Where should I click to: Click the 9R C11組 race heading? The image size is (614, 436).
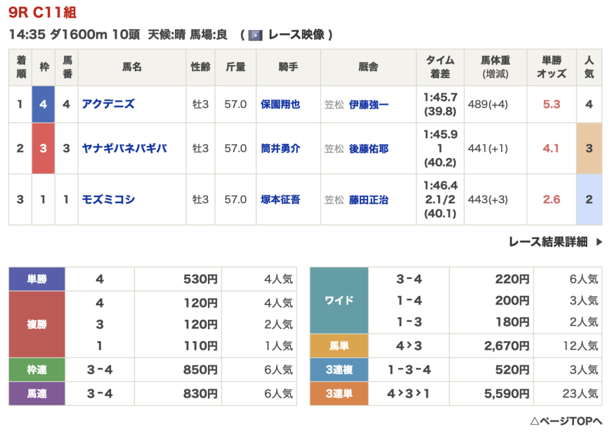tap(43, 13)
